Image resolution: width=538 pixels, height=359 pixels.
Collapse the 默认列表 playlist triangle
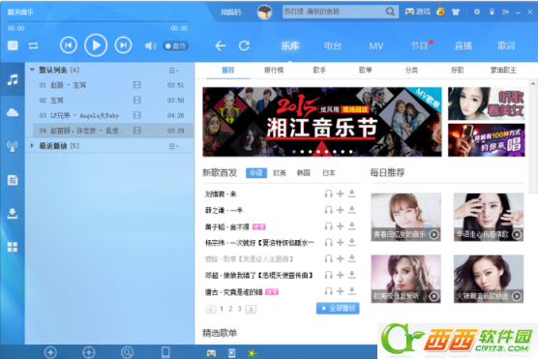click(32, 70)
